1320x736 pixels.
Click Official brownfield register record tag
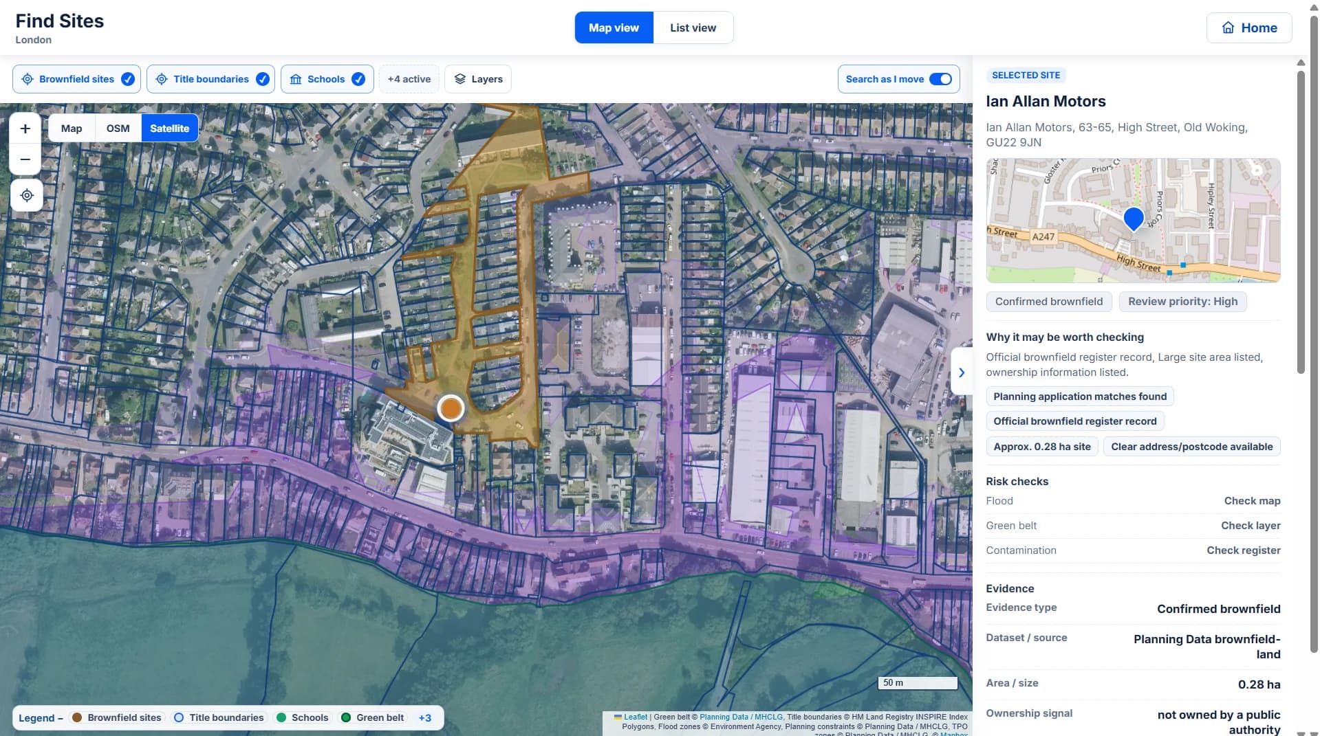pos(1074,421)
